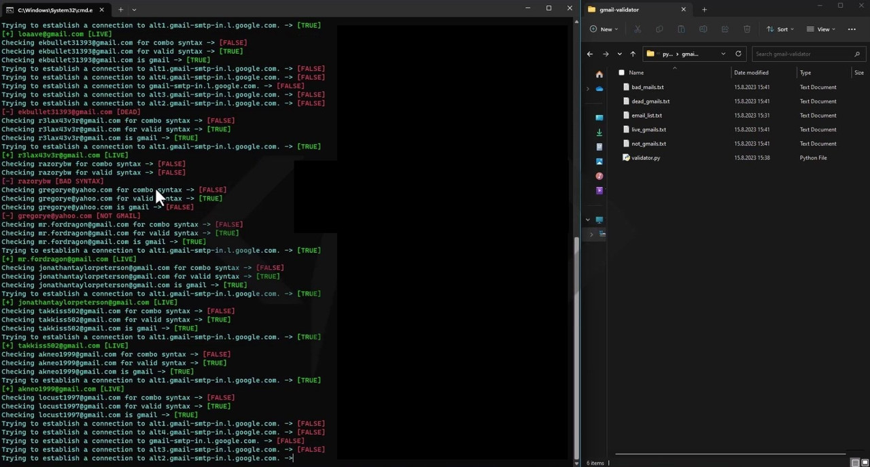Open Downloads folder in sidebar
Viewport: 870px width, 467px height.
pos(599,133)
